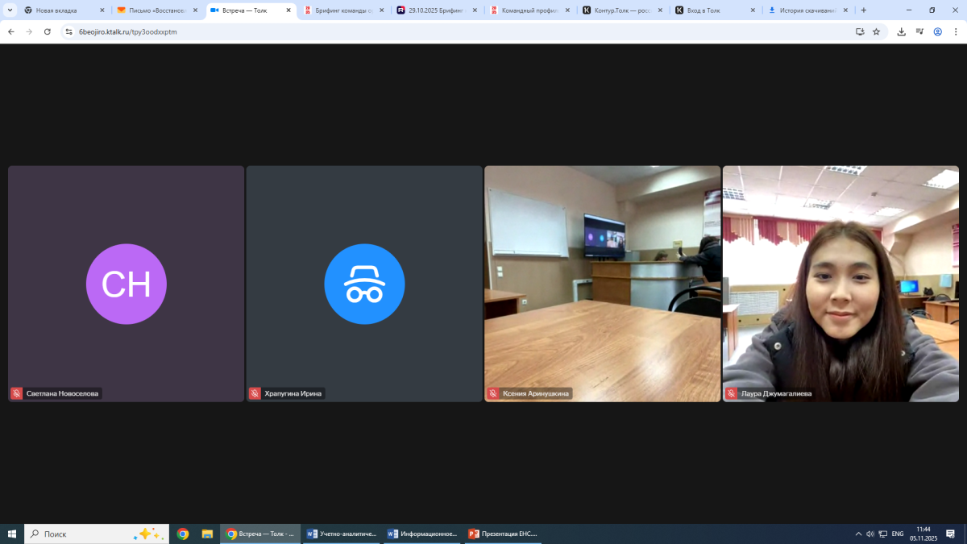Show hidden system tray icons
This screenshot has width=967, height=544.
(x=857, y=534)
